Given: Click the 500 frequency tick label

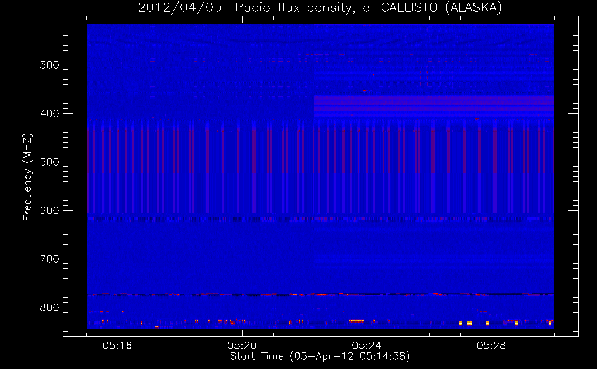Looking at the screenshot, I should 49,162.
